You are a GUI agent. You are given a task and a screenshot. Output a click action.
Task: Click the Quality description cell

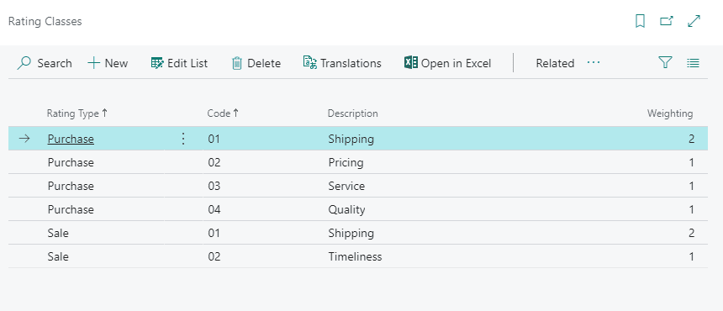tap(346, 209)
